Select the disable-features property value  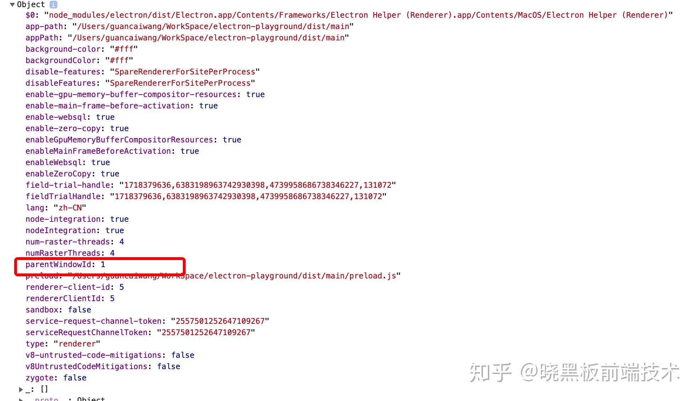(185, 72)
